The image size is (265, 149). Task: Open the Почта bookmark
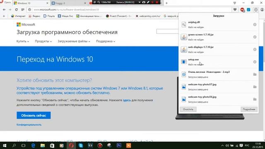[49, 16]
